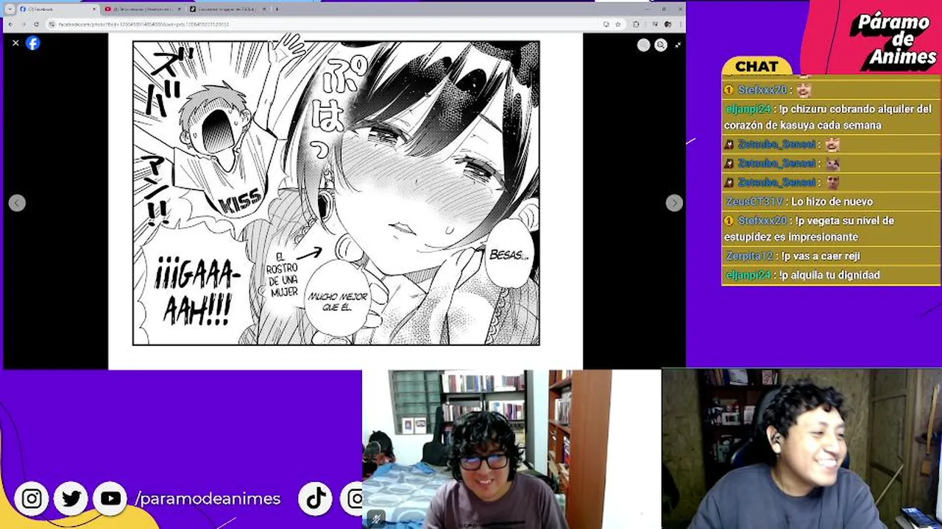Open the extensions puzzle icon
This screenshot has height=529, width=942.
tap(636, 24)
